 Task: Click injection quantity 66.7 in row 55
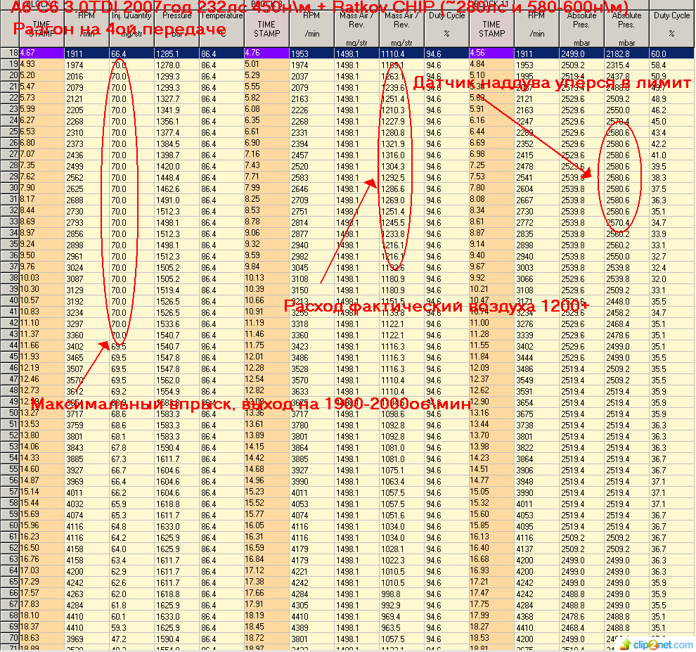pos(132,471)
